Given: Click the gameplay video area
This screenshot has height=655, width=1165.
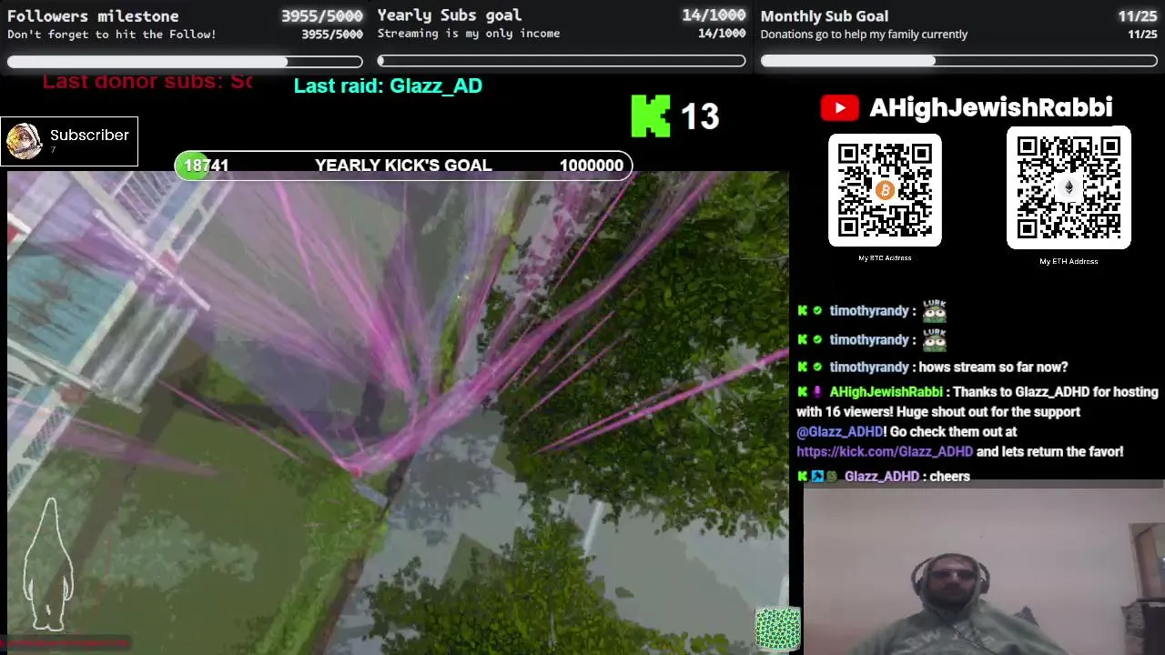Looking at the screenshot, I should [398, 413].
